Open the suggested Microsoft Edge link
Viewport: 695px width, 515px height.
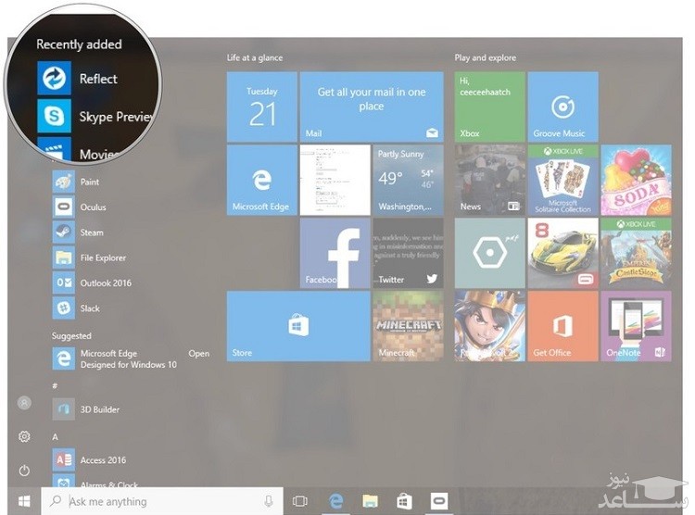pos(128,358)
